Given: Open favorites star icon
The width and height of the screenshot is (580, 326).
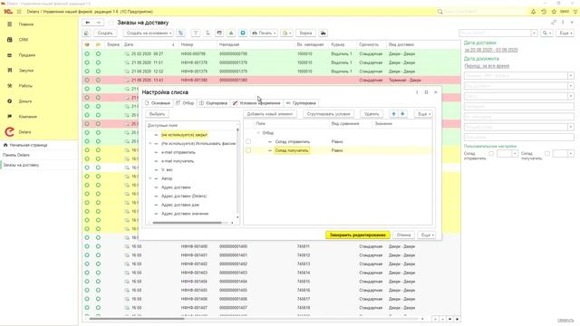Looking at the screenshot, I should pos(554,12).
